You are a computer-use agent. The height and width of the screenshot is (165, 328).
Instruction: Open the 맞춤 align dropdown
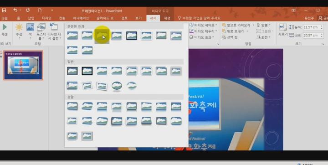(263, 25)
